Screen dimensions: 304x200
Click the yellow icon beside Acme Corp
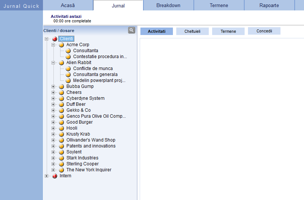(x=62, y=45)
